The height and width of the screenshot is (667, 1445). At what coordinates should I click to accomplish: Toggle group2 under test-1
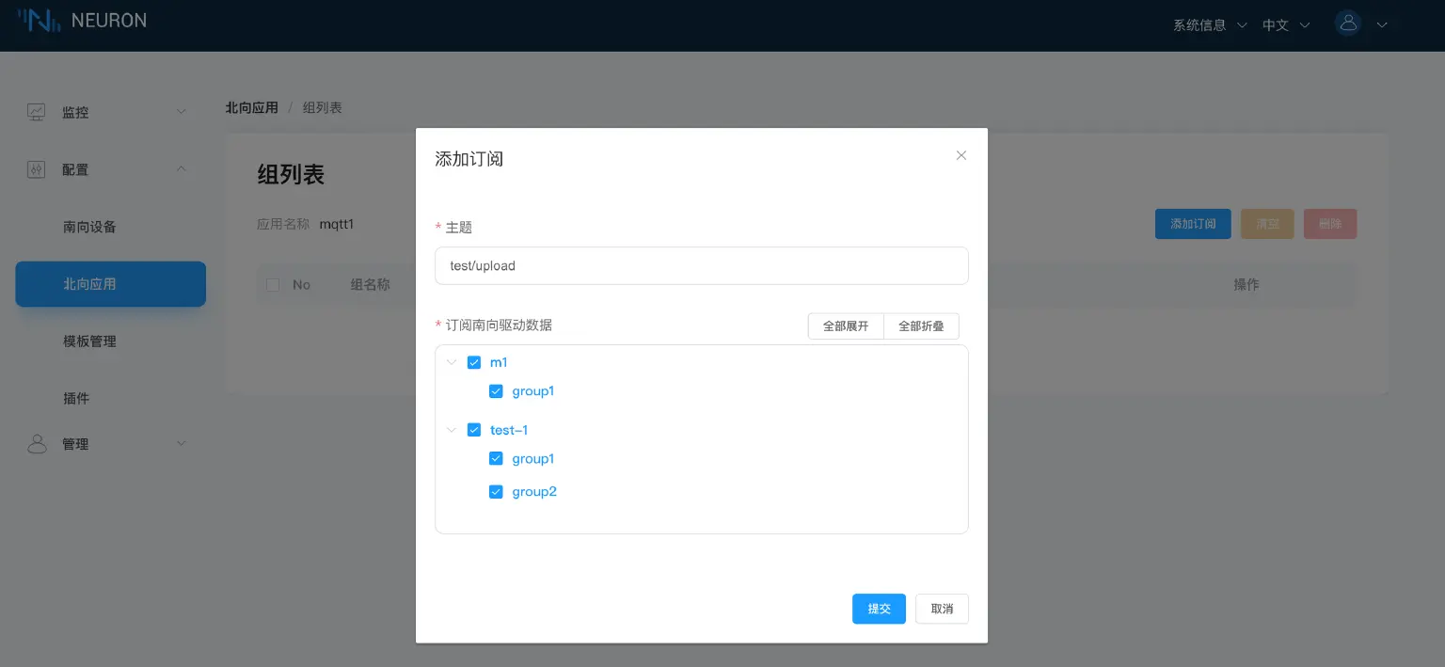pos(496,491)
